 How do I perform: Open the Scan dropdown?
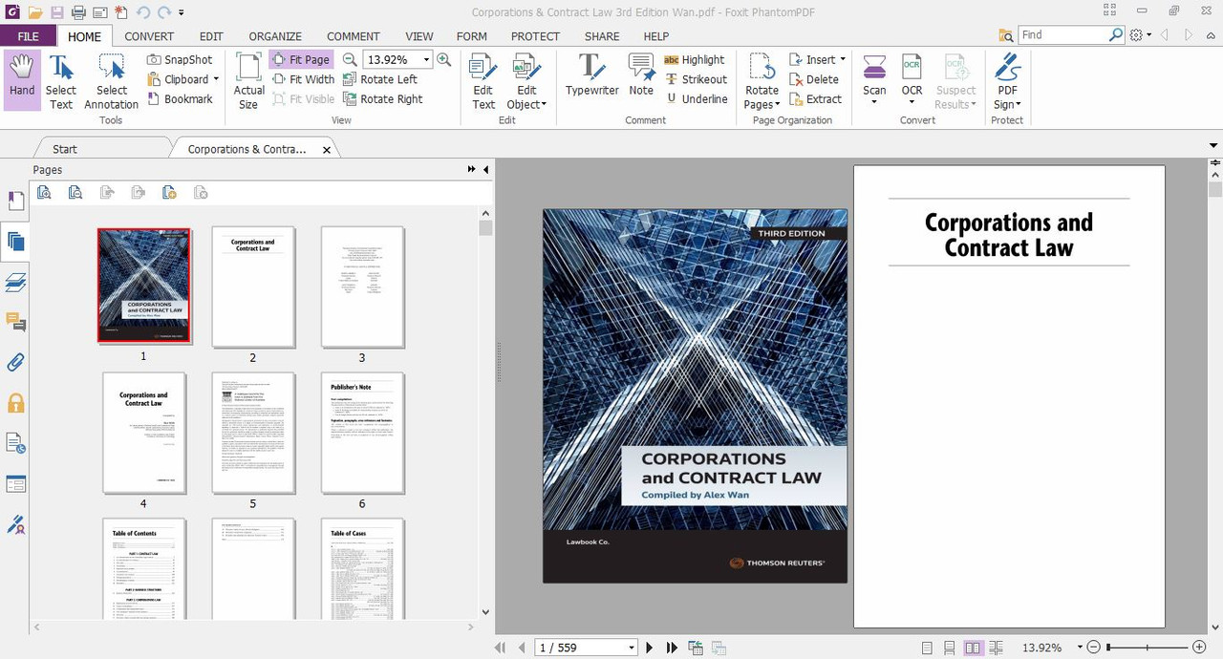[x=874, y=101]
